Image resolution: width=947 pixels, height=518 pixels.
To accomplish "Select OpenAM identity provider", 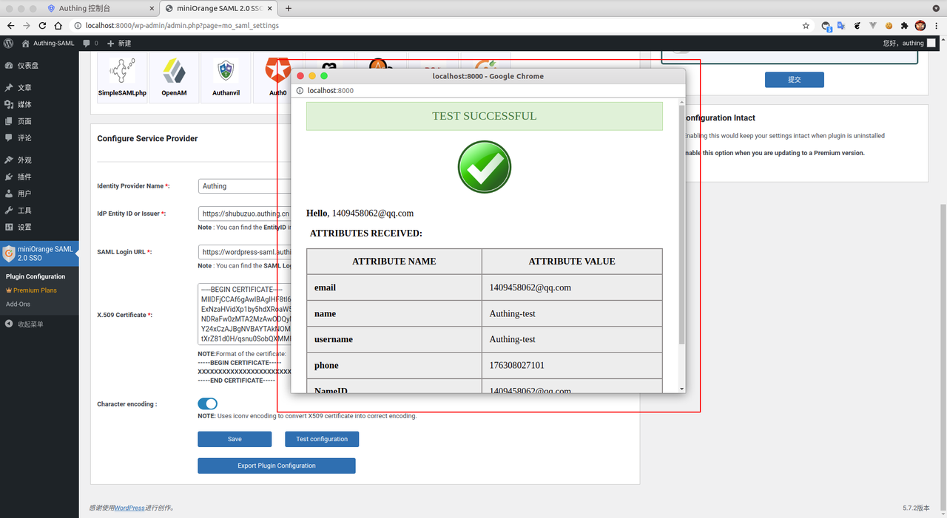I will (x=174, y=77).
